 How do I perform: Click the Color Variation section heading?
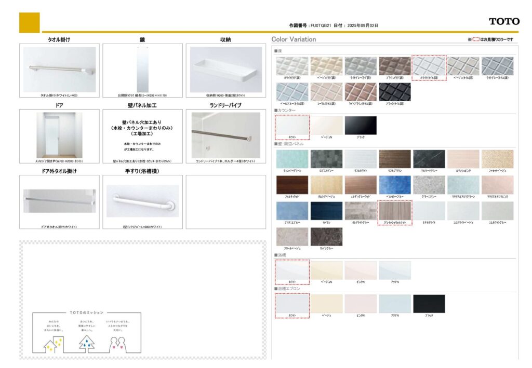(294, 39)
